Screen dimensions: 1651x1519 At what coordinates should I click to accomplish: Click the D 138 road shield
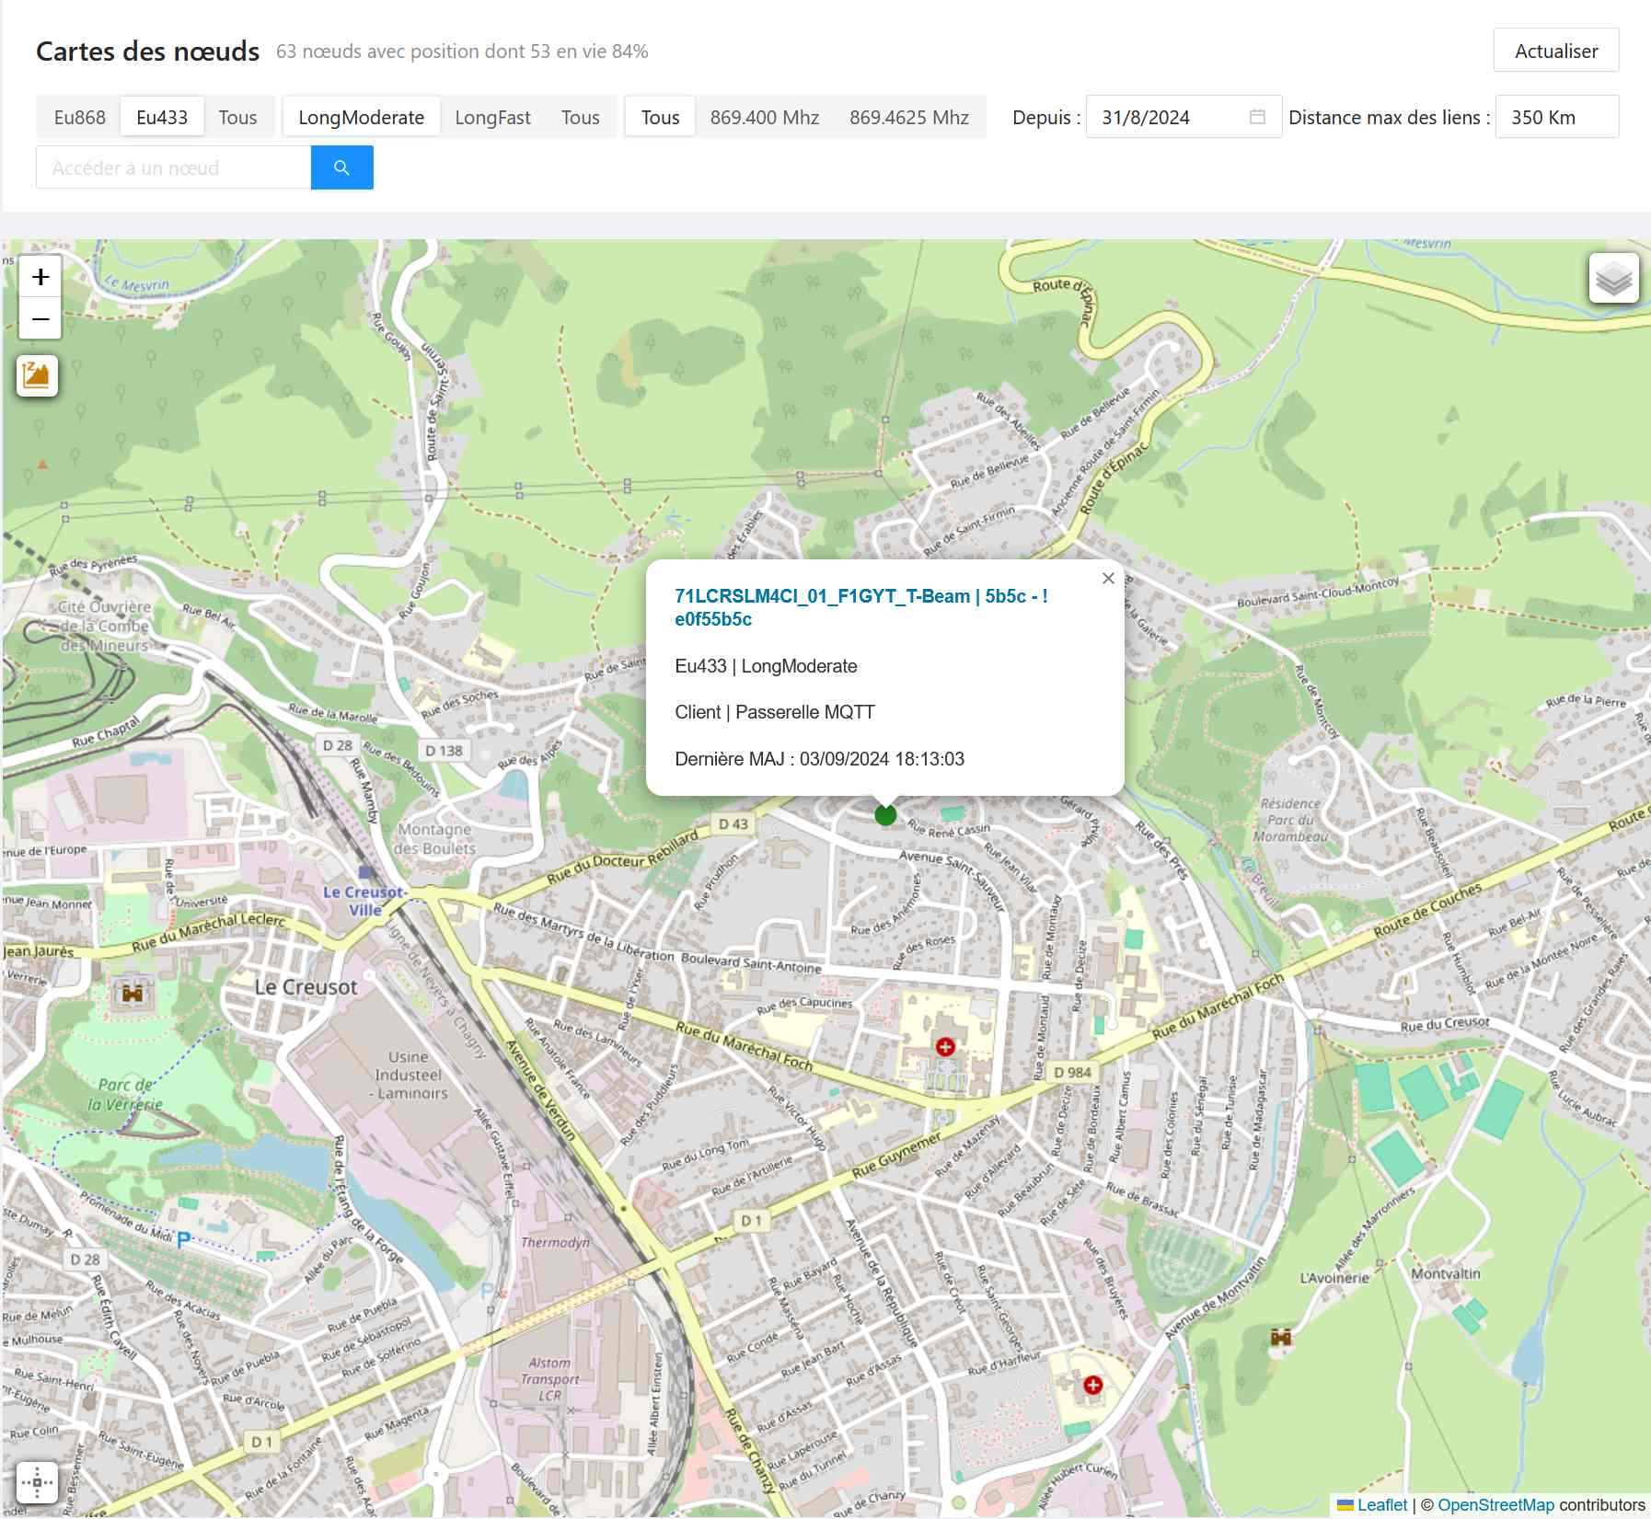point(444,750)
